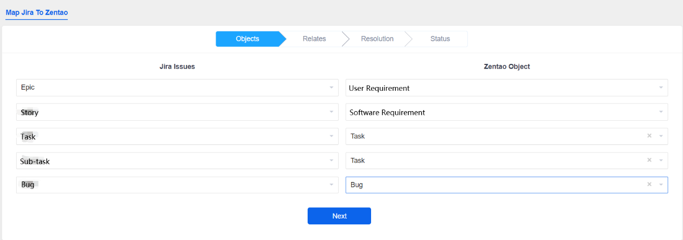Image resolution: width=683 pixels, height=240 pixels.
Task: Click the caret arrow on the Software Requirement field
Action: [x=660, y=112]
